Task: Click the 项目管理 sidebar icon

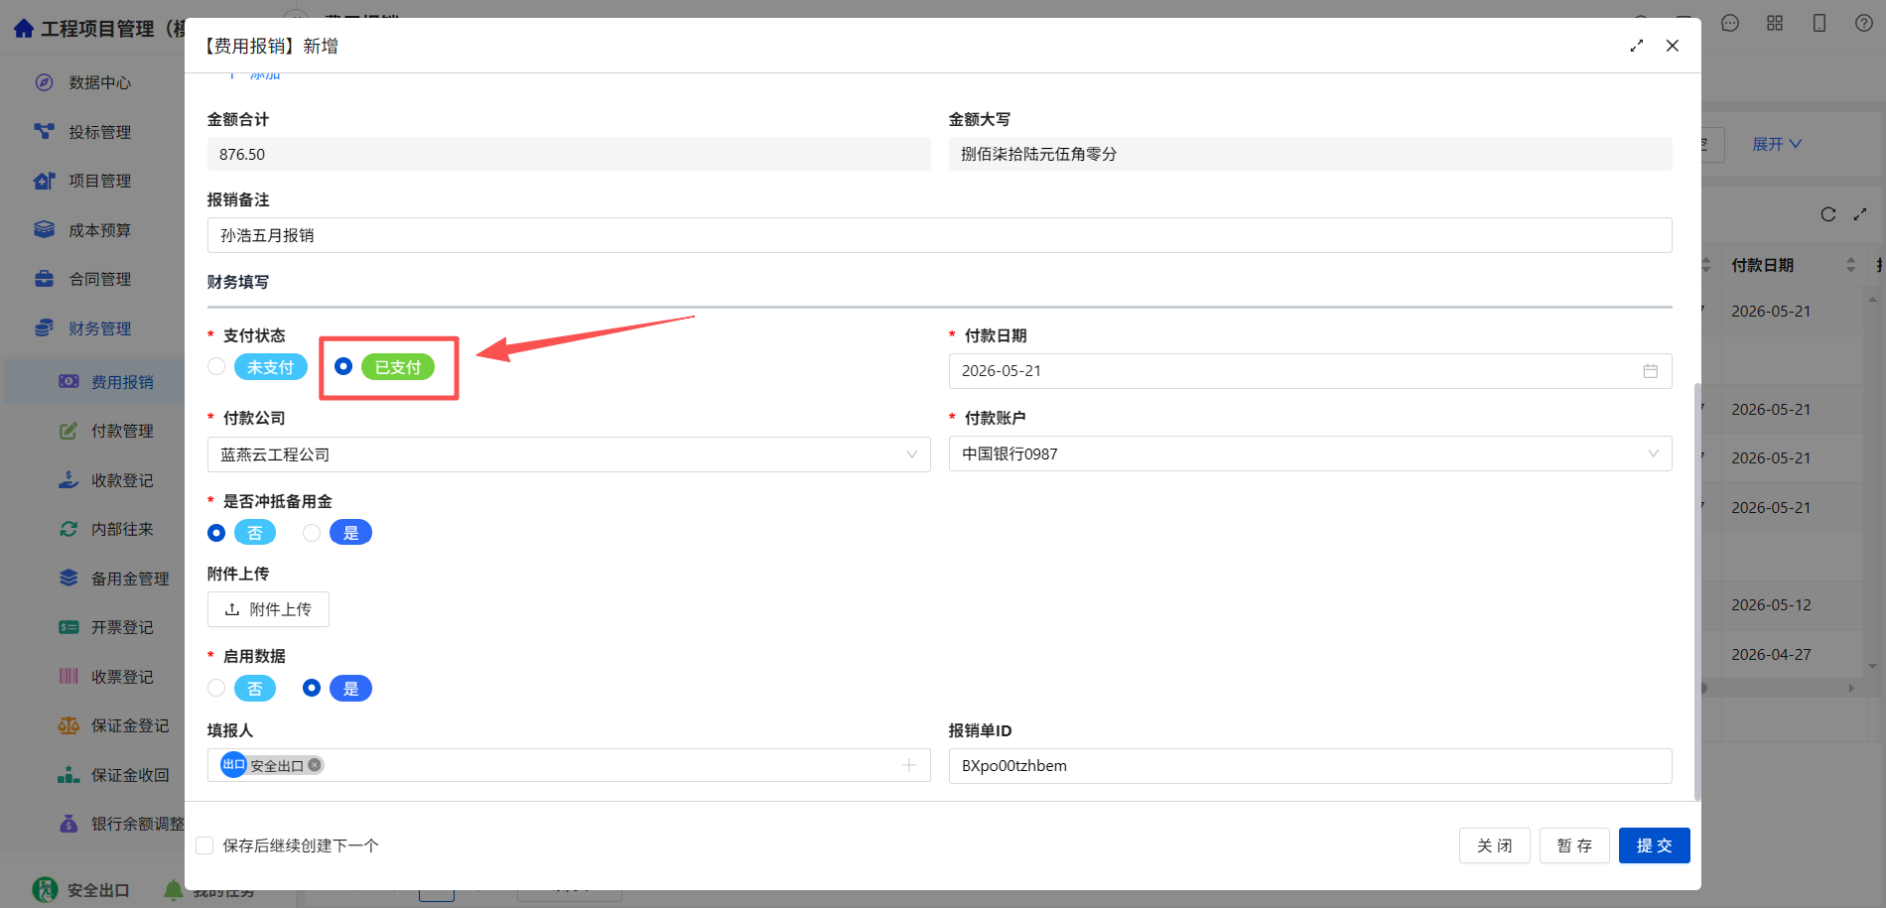Action: (44, 181)
